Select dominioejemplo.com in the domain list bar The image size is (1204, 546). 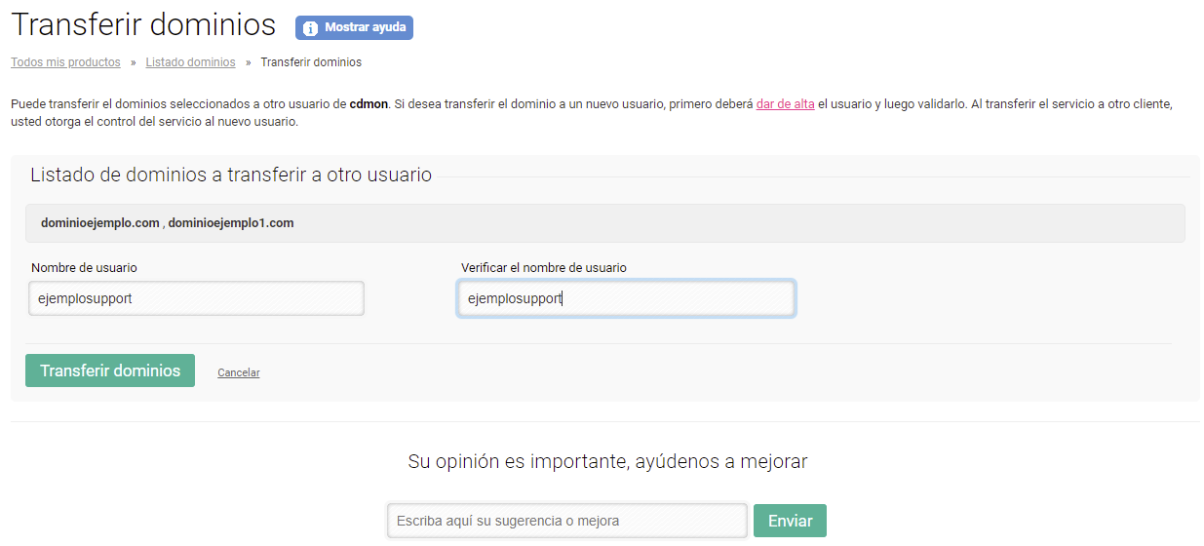[x=99, y=223]
